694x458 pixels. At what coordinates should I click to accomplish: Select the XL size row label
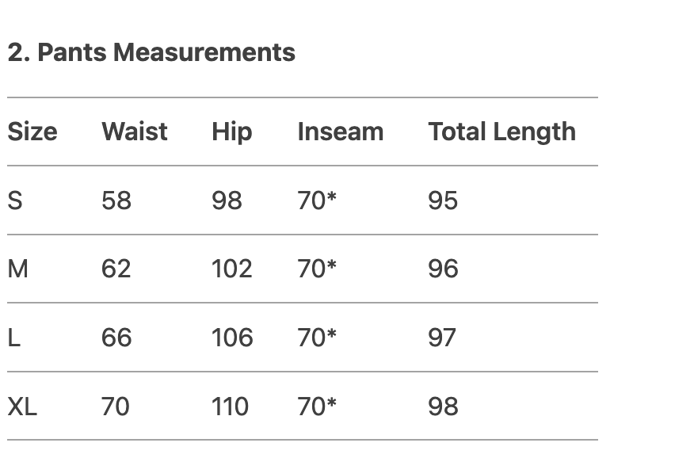coord(22,406)
